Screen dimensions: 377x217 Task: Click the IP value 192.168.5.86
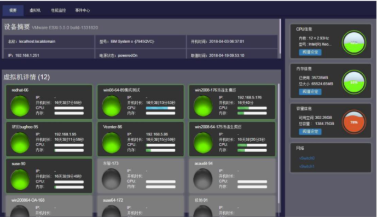point(157,134)
